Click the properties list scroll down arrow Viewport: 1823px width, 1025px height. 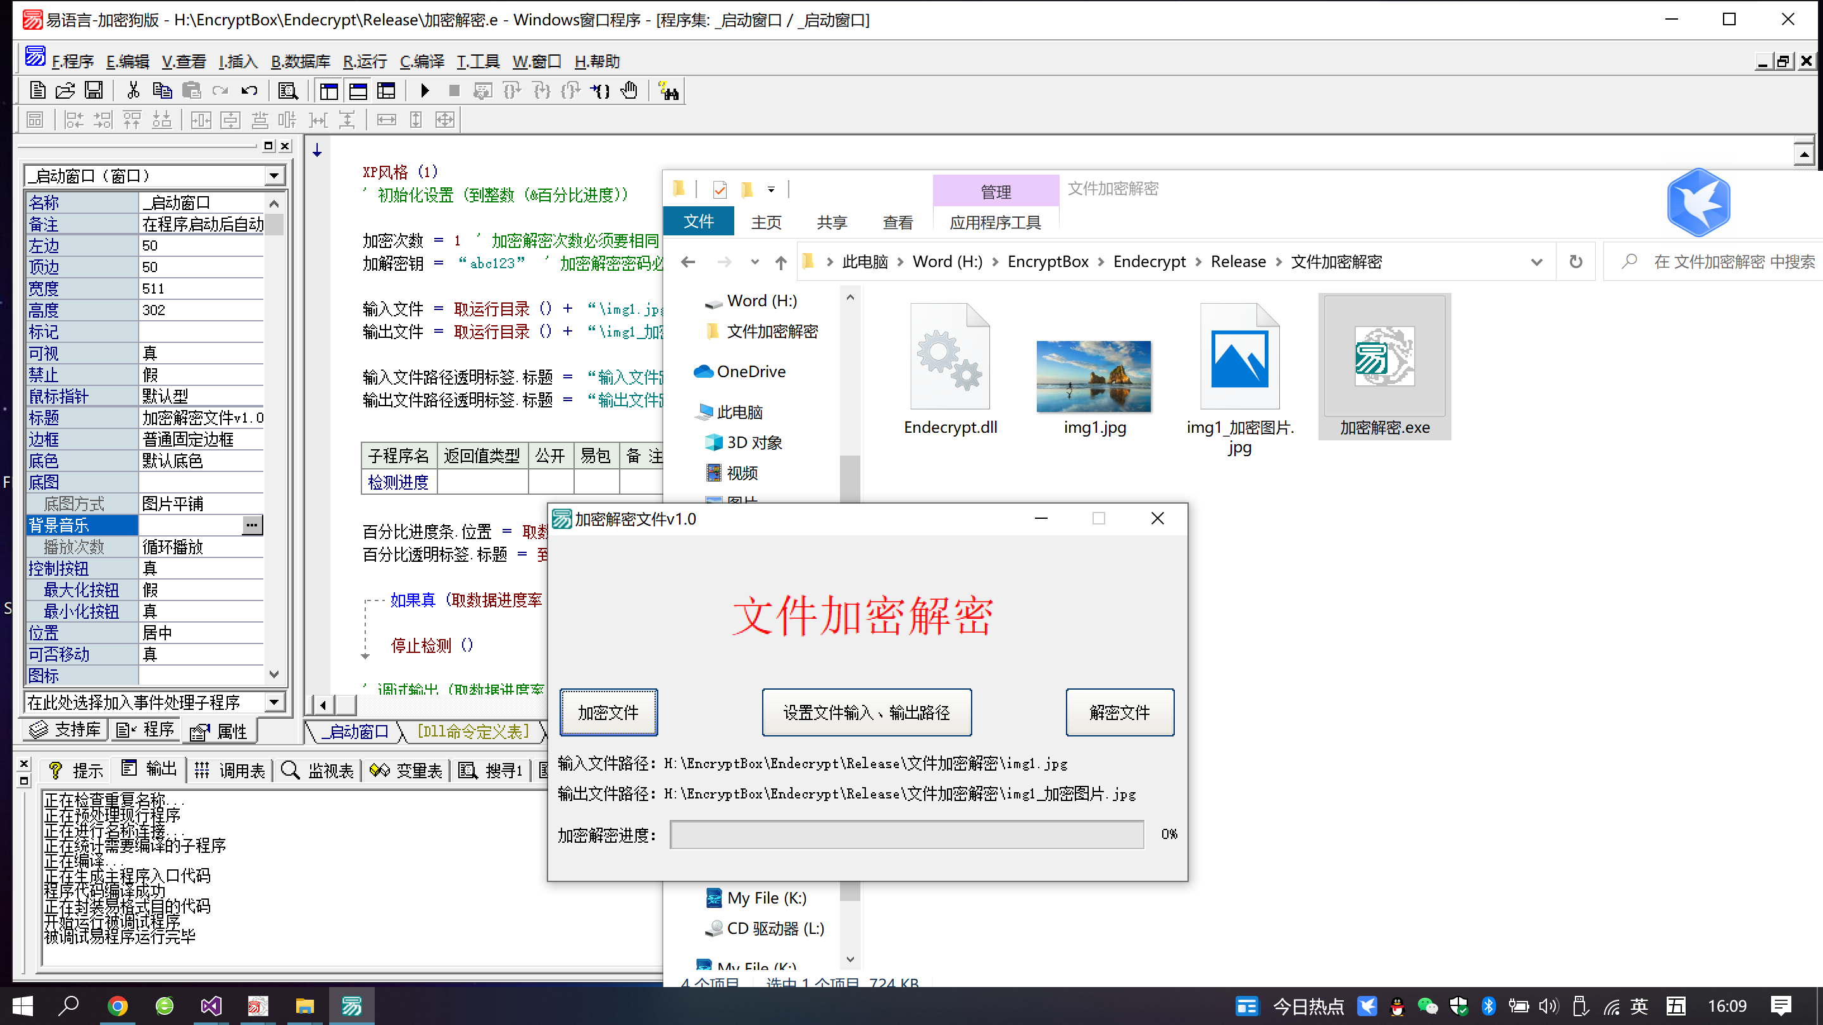coord(275,675)
